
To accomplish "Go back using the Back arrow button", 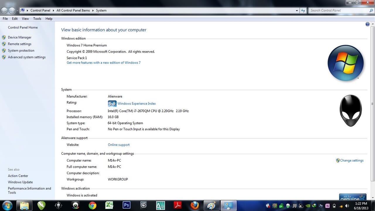I will (4, 11).
